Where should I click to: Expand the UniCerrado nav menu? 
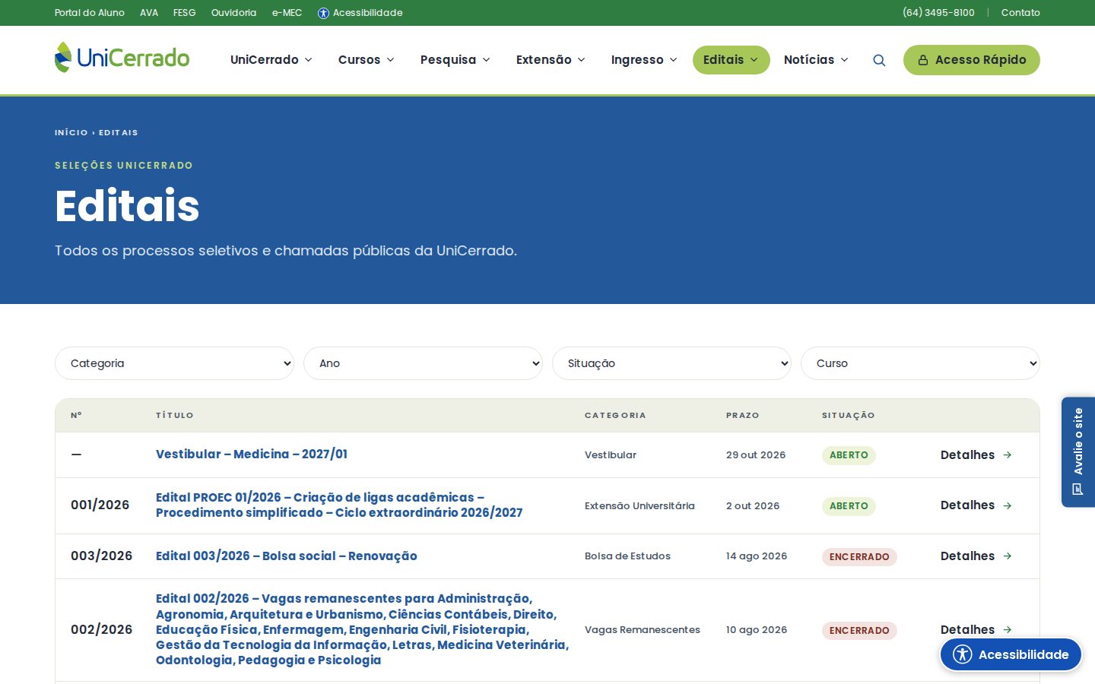tap(271, 60)
